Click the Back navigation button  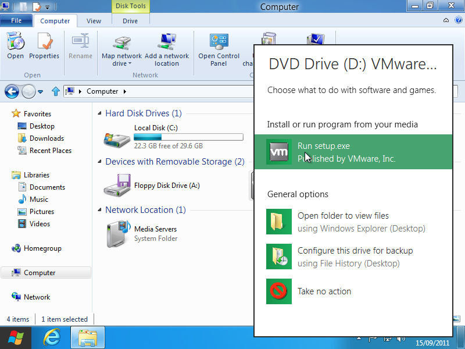pyautogui.click(x=12, y=91)
